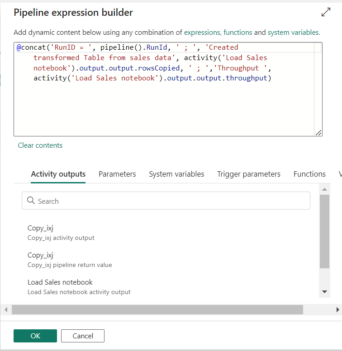Grab the expression editor resize handle

point(318,133)
